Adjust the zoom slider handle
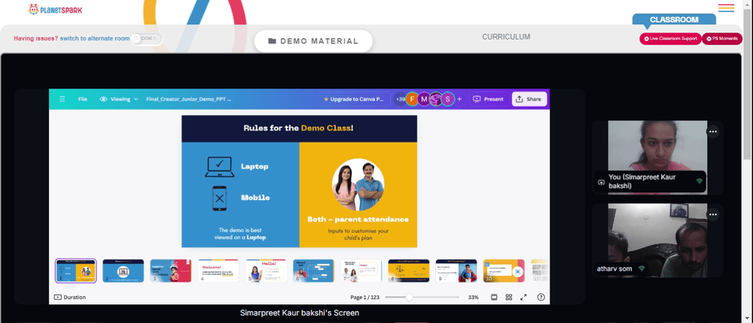Screen dimensions: 753x323 tap(409, 297)
